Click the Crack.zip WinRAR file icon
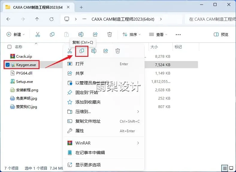Image resolution: width=236 pixels, height=172 pixels. 12,56
